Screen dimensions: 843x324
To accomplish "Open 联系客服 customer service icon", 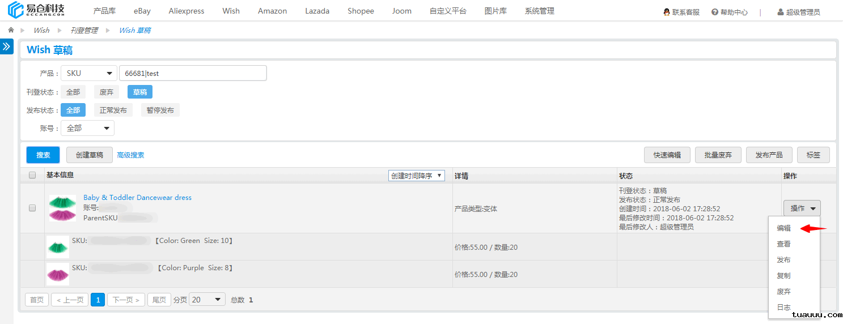I will point(667,12).
